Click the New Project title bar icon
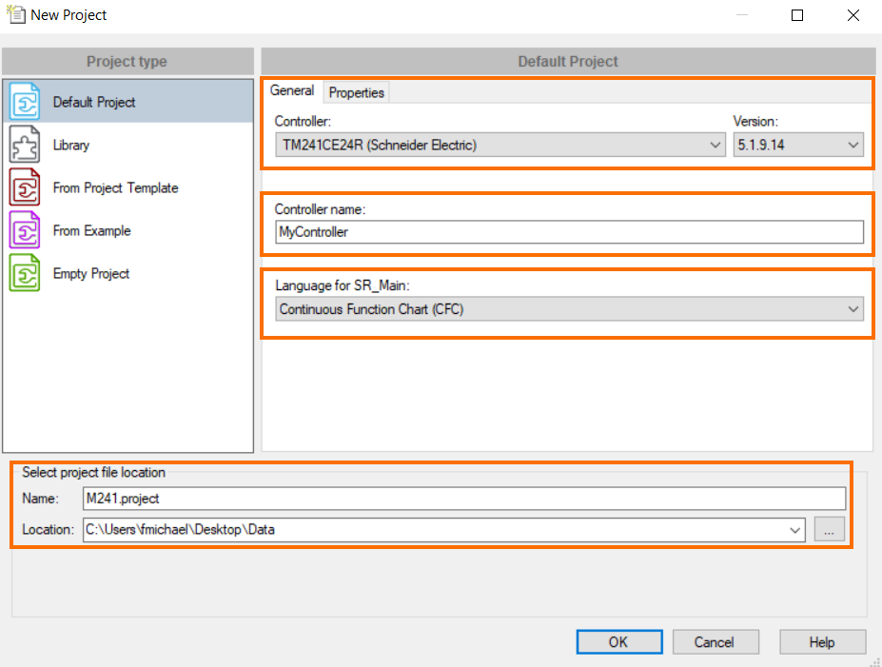The image size is (882, 667). pos(15,15)
